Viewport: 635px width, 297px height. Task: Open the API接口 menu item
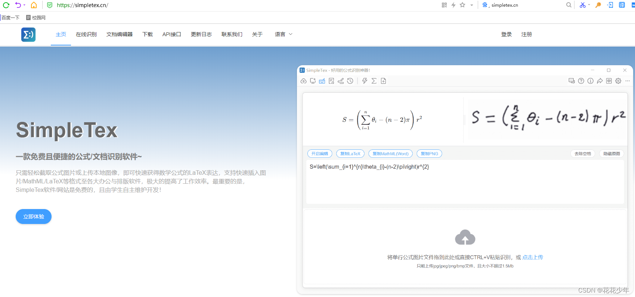(172, 34)
